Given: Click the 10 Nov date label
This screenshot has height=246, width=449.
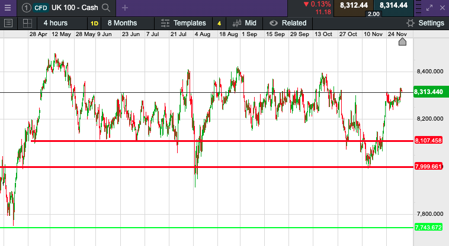Looking at the screenshot, I should click(373, 34).
